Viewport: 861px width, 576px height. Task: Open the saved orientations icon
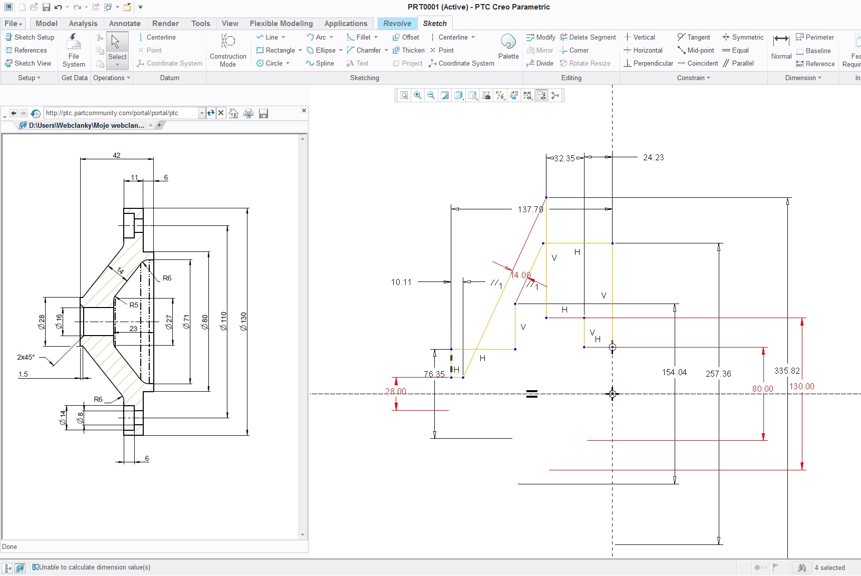pyautogui.click(x=472, y=96)
